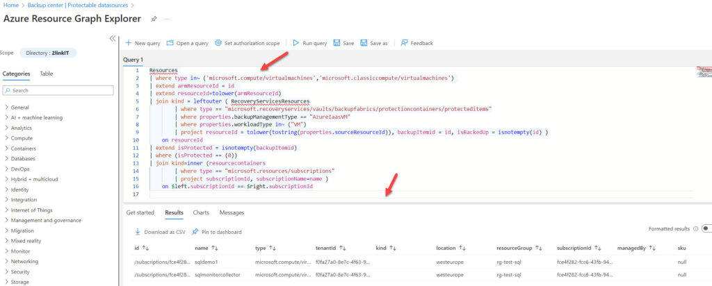Click in the categories Search box
The height and width of the screenshot is (286, 712).
click(58, 91)
